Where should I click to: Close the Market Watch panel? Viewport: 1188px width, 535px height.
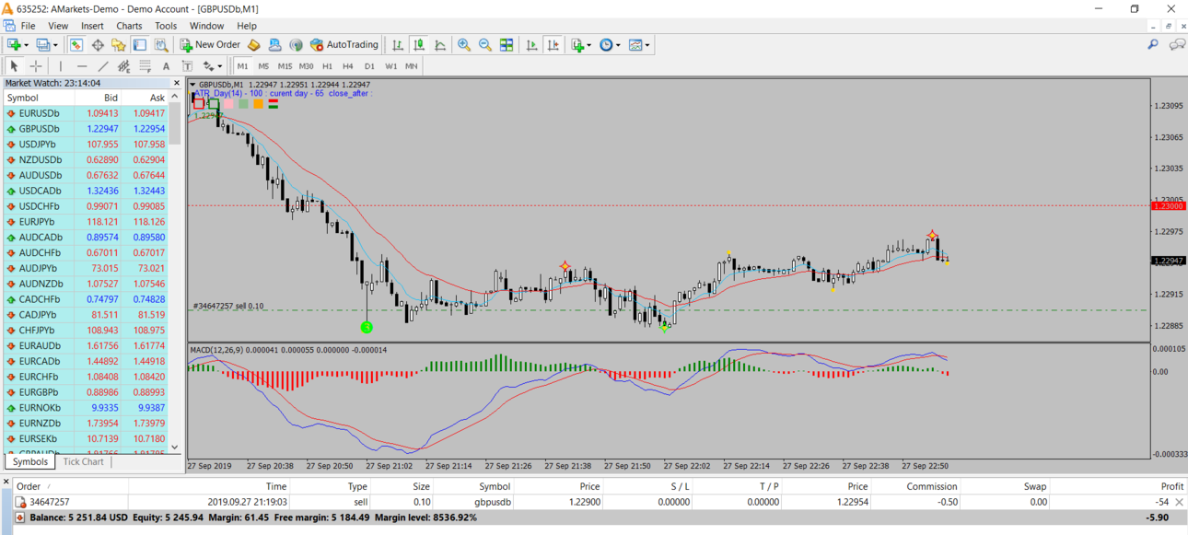pyautogui.click(x=176, y=83)
